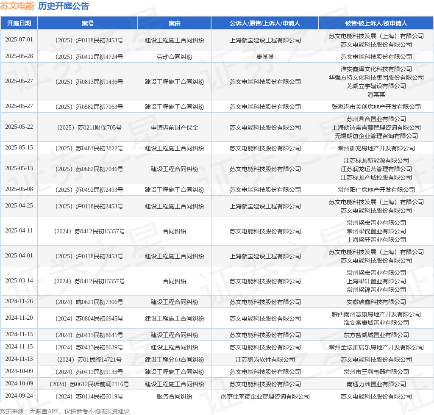This screenshot has height=415, width=434.
Task: Click plaintiff 江苏鹏为软件有限公司
Action: tap(265, 360)
